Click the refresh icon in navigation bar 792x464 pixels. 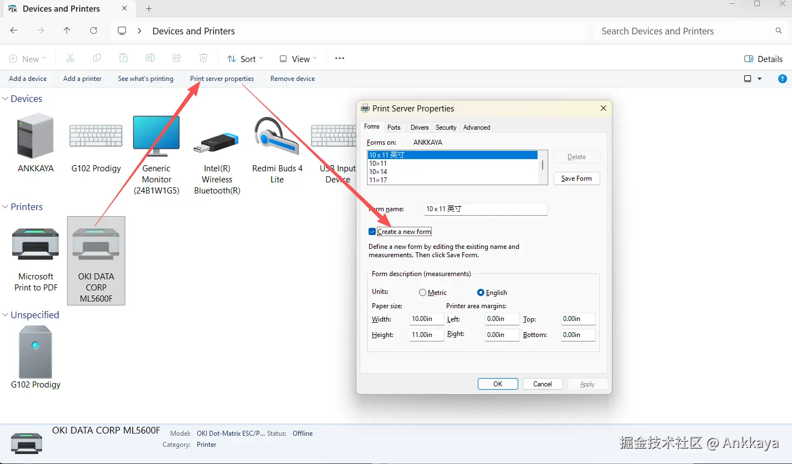click(x=94, y=31)
